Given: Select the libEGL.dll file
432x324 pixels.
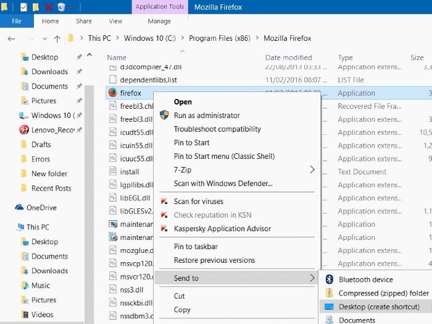Looking at the screenshot, I should 135,198.
